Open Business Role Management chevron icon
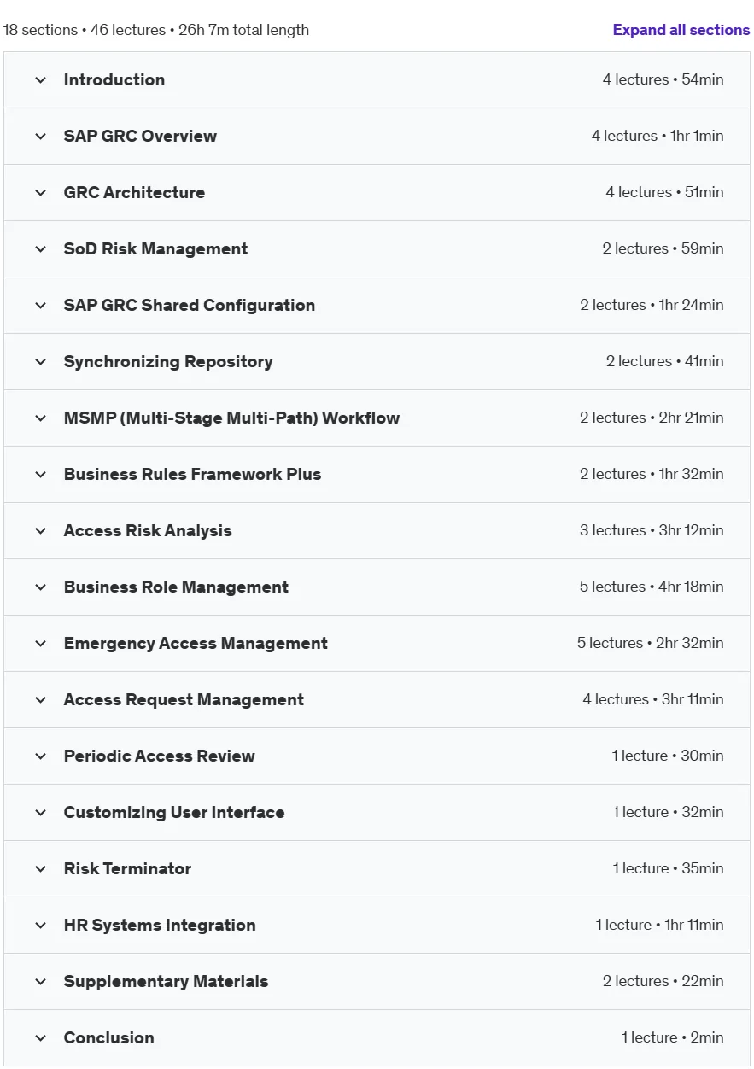 click(40, 587)
